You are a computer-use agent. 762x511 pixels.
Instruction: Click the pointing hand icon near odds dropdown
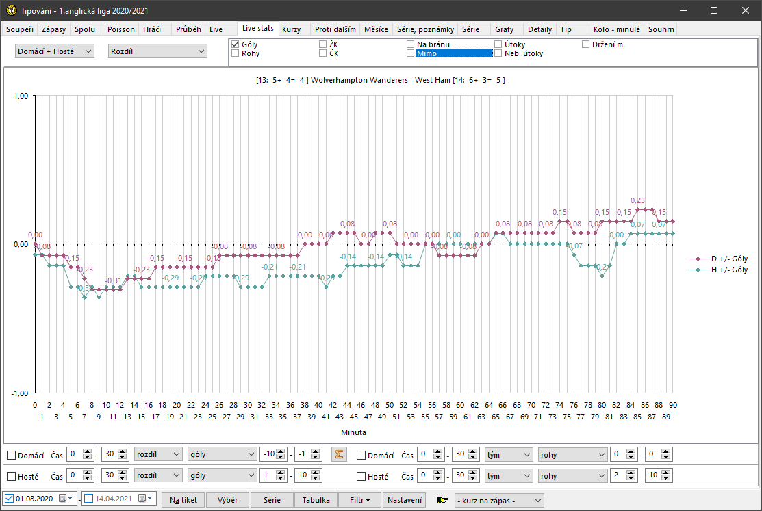(443, 500)
